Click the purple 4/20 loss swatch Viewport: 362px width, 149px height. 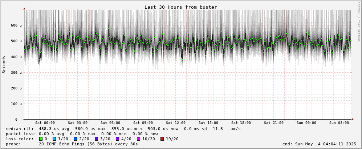(117, 139)
